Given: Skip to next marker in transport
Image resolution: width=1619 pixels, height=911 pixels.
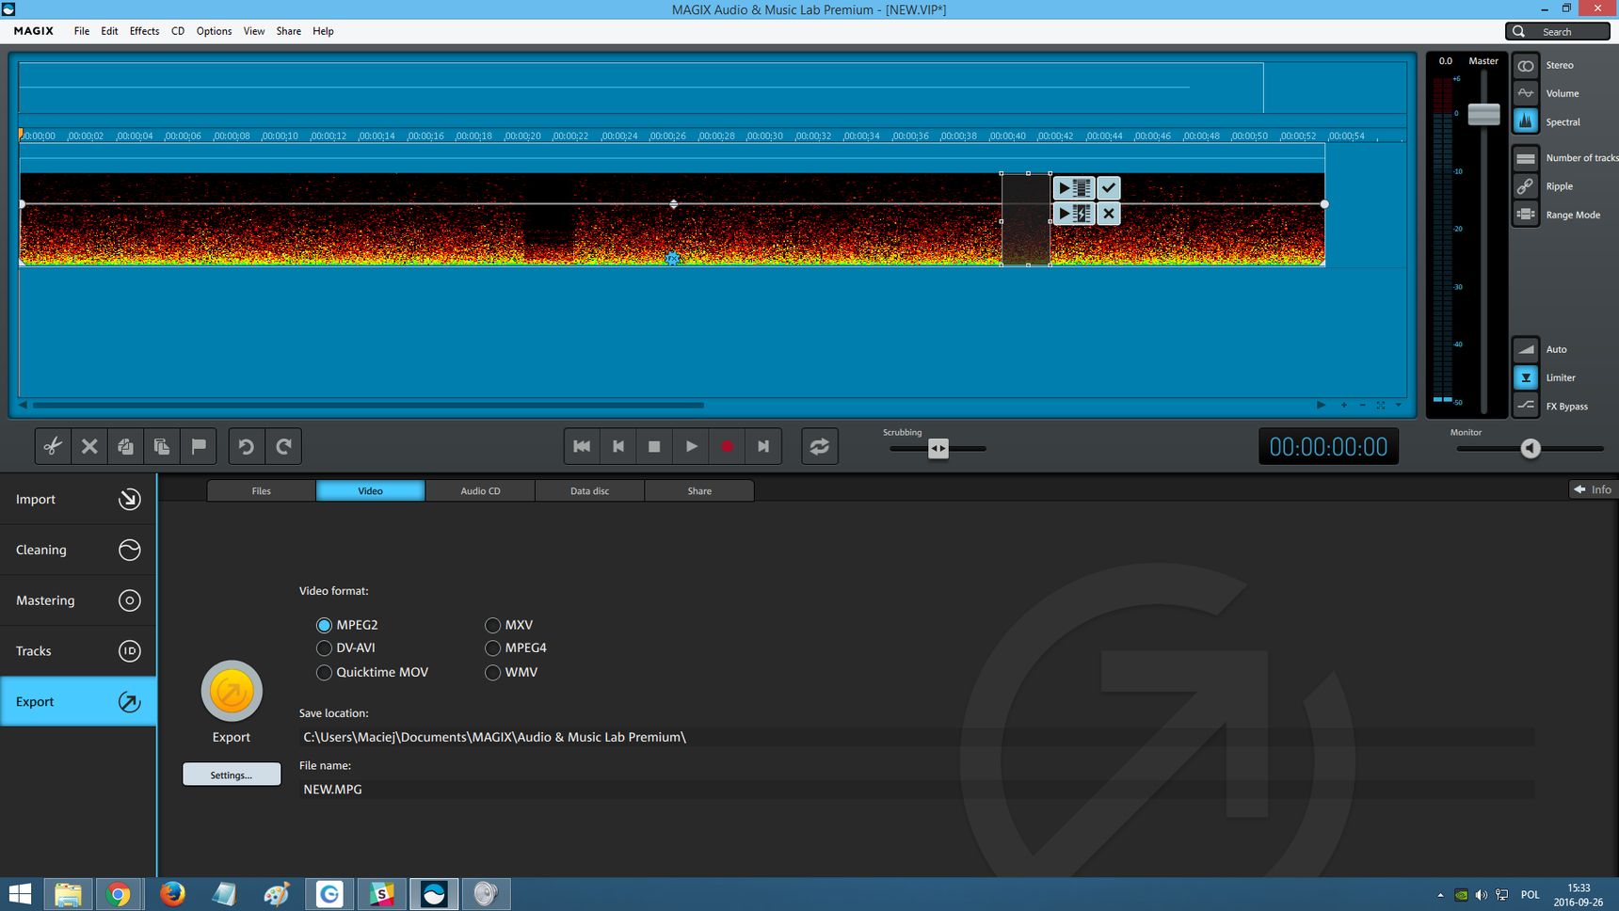Looking at the screenshot, I should tap(763, 446).
